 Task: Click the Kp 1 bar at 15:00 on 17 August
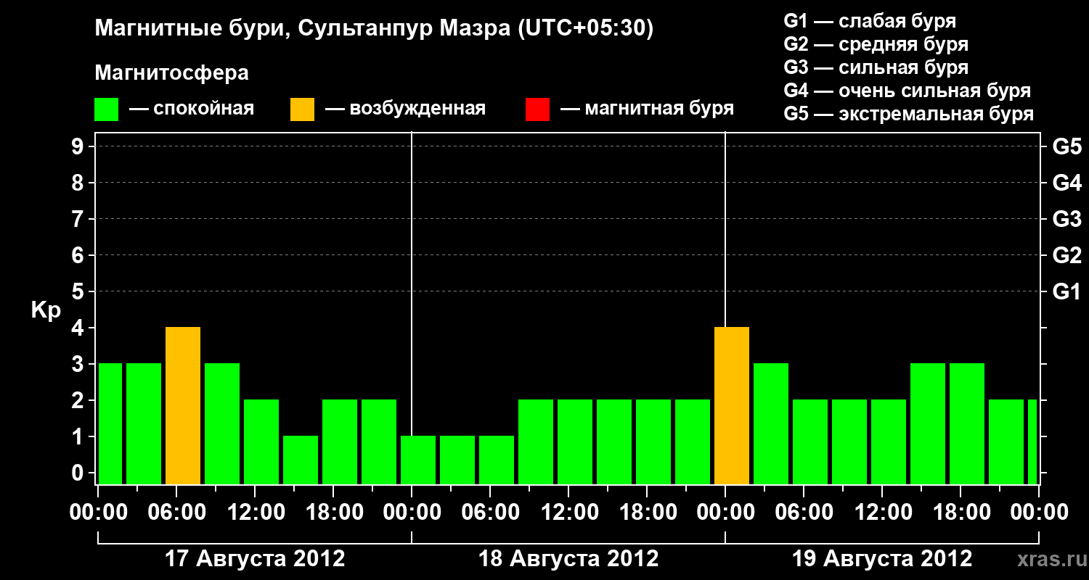301,460
